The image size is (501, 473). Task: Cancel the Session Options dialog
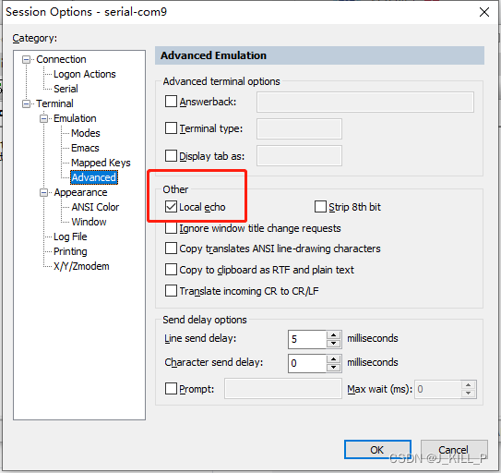[x=454, y=450]
